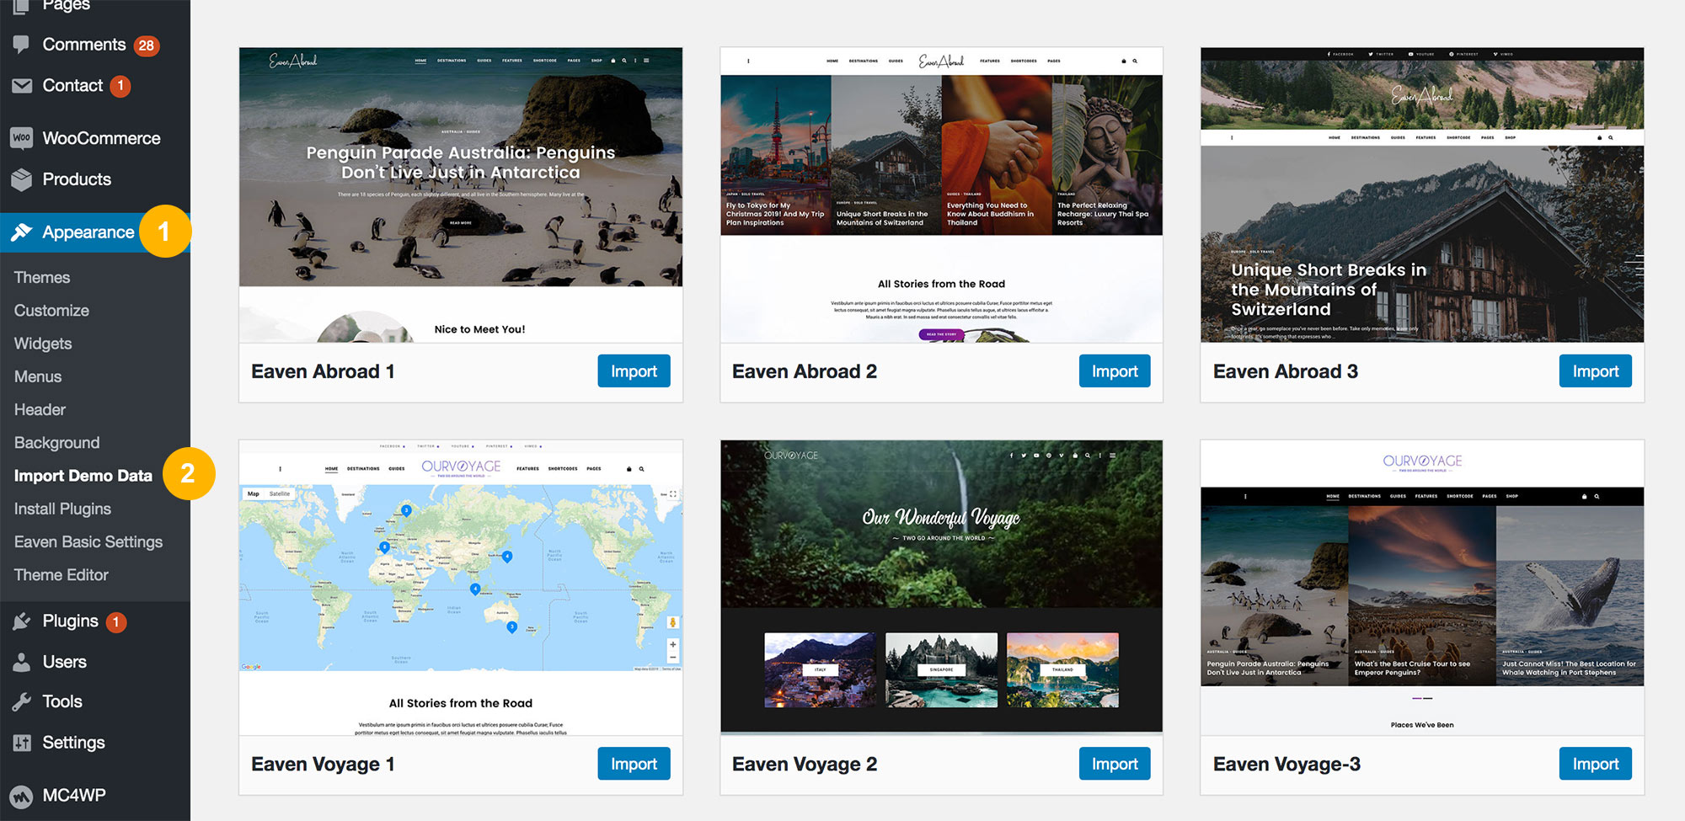This screenshot has width=1685, height=821.
Task: Click the Plugins plug icon
Action: (21, 621)
